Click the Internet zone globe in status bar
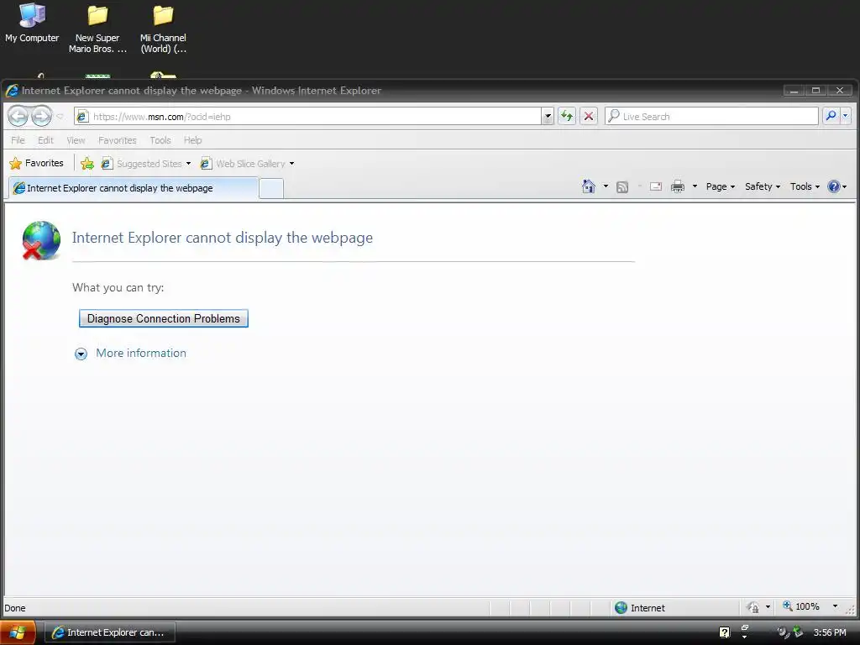The width and height of the screenshot is (860, 645). click(621, 608)
